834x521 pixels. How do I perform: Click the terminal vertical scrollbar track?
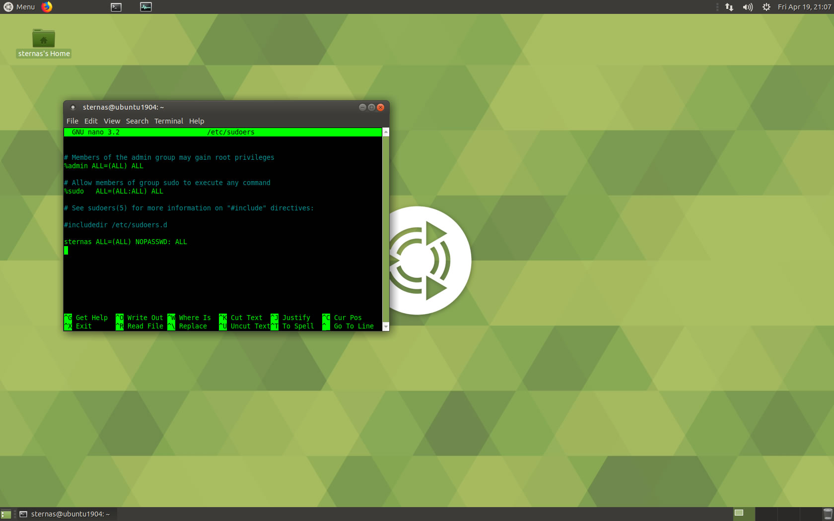(x=386, y=229)
